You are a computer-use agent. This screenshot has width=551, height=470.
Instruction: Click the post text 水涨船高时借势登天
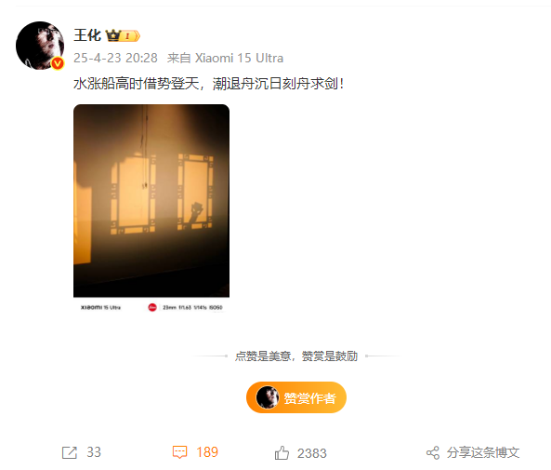(137, 84)
